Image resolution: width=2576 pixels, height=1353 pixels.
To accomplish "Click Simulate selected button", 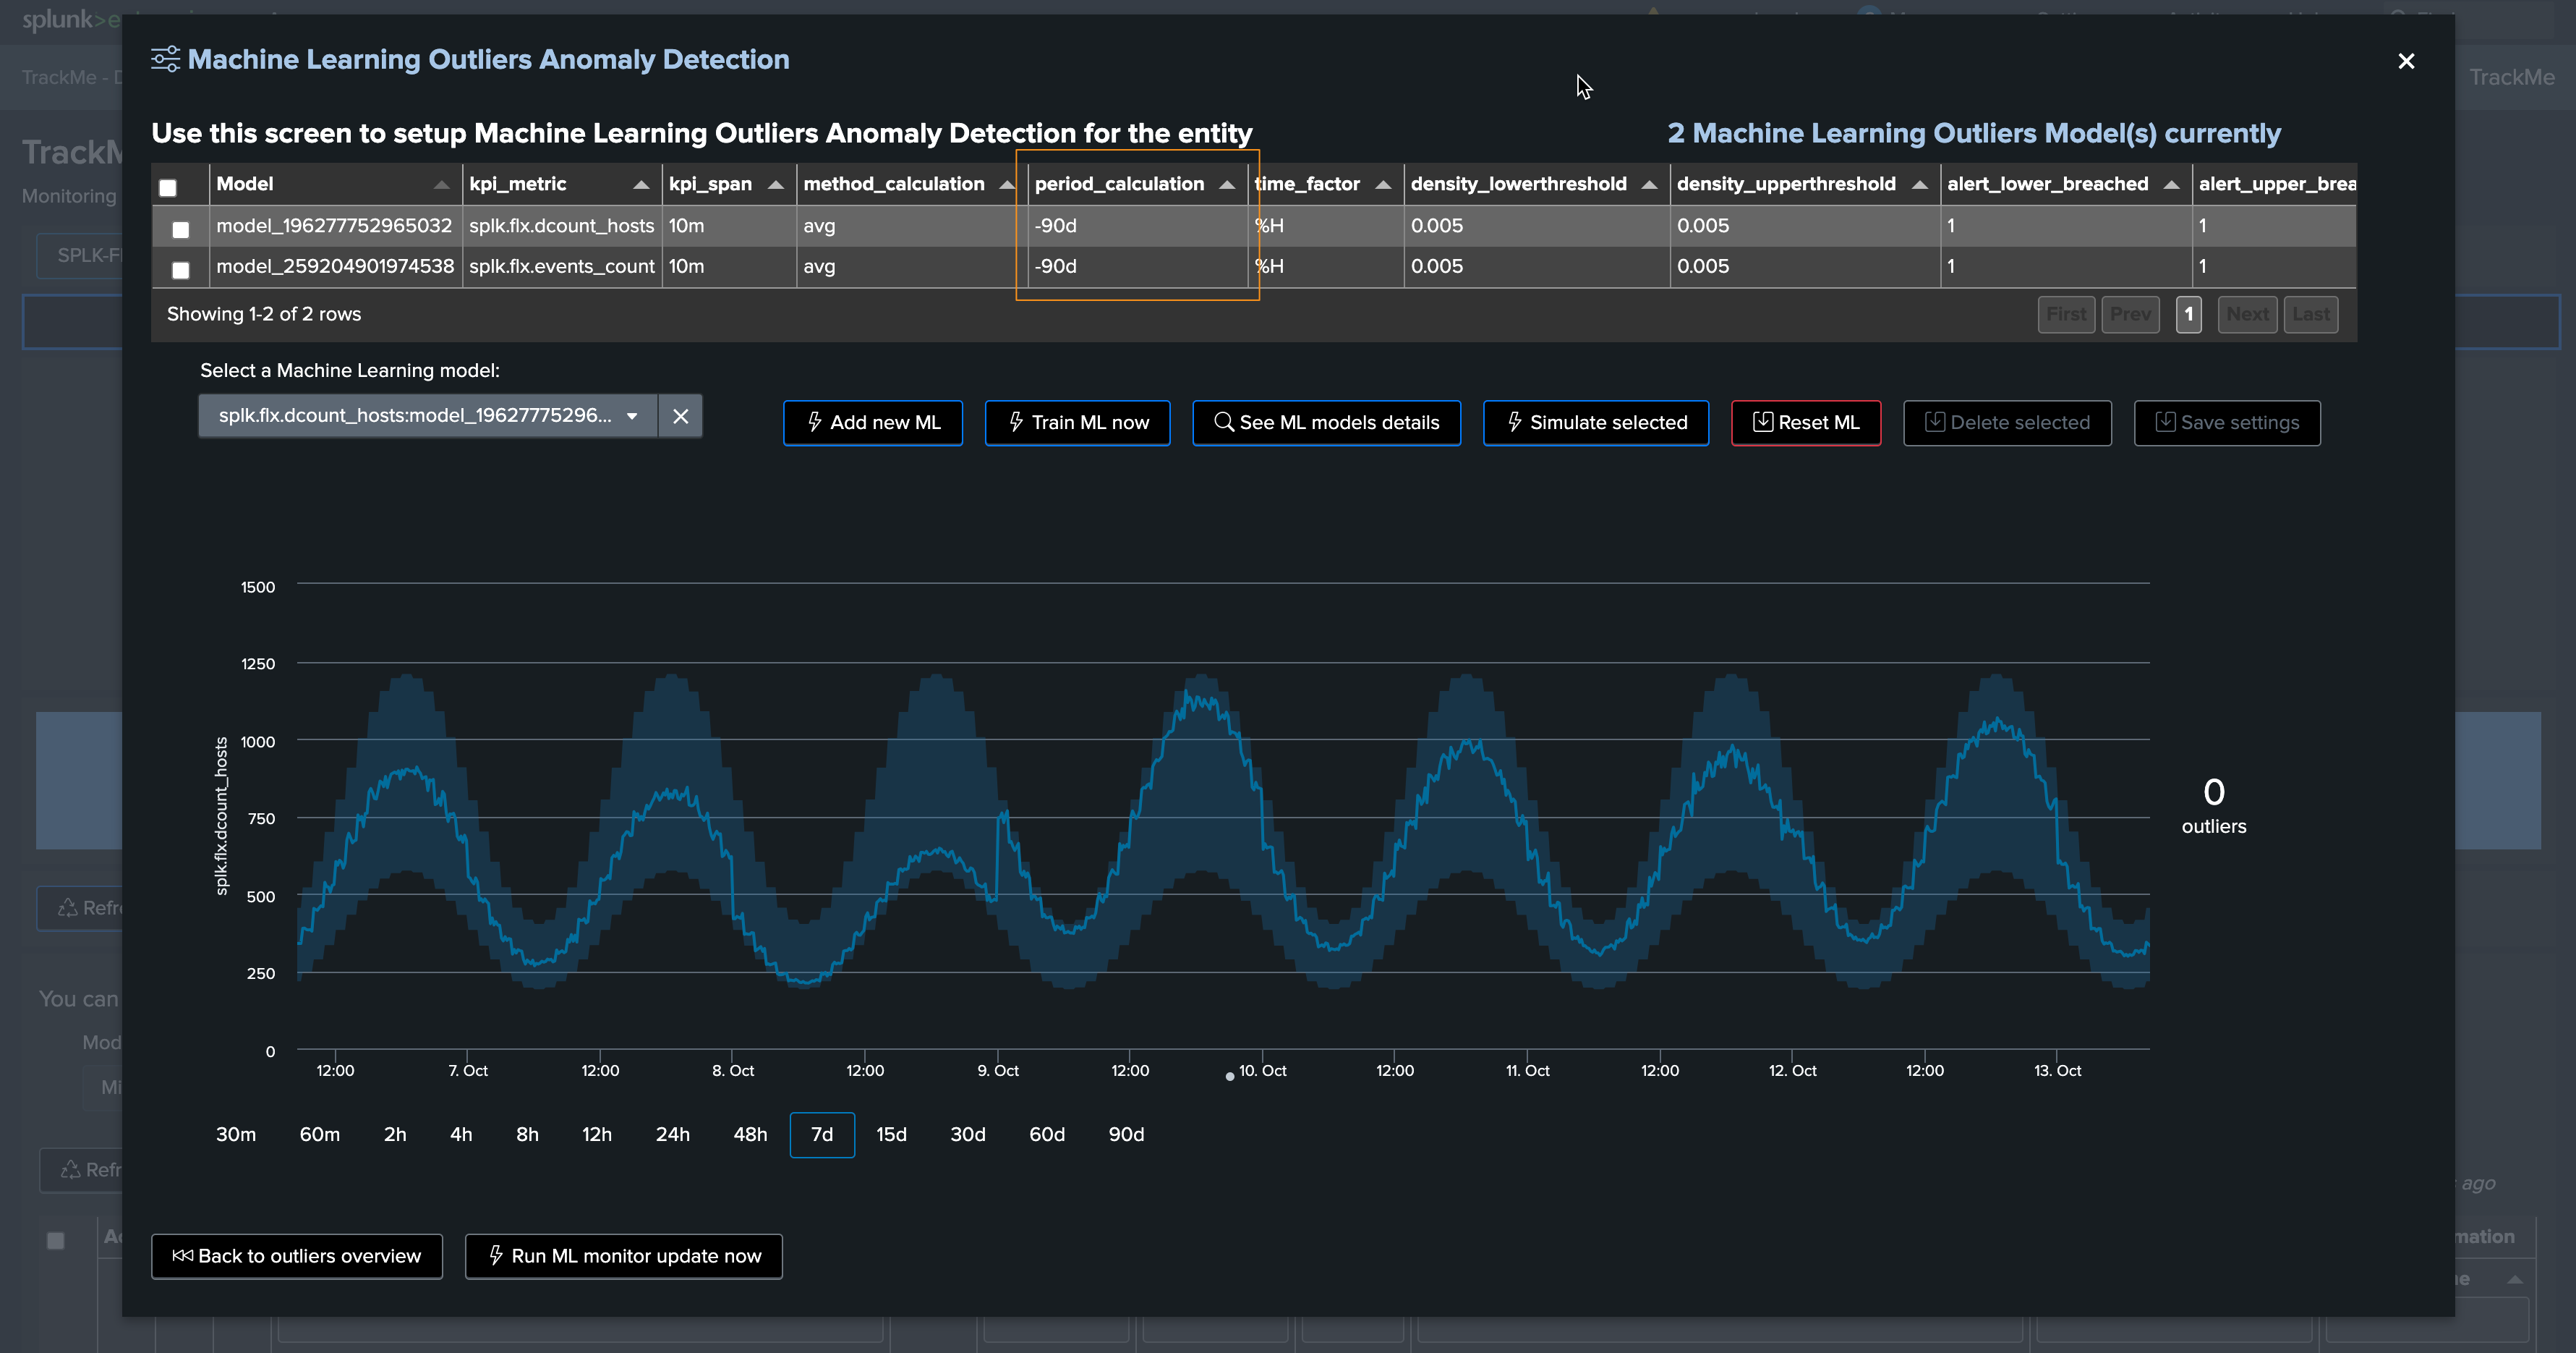I will click(1596, 423).
